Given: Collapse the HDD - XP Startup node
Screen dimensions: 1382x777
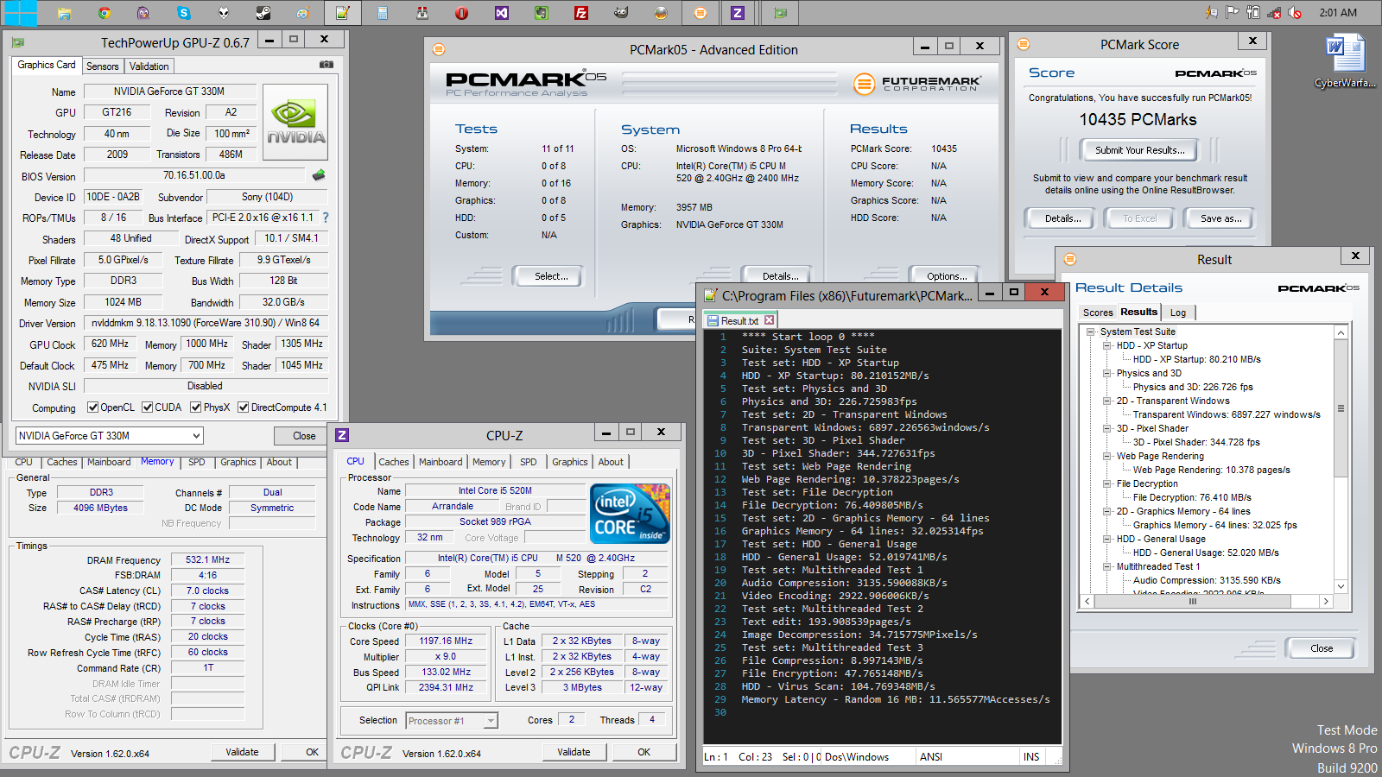Looking at the screenshot, I should point(1107,345).
